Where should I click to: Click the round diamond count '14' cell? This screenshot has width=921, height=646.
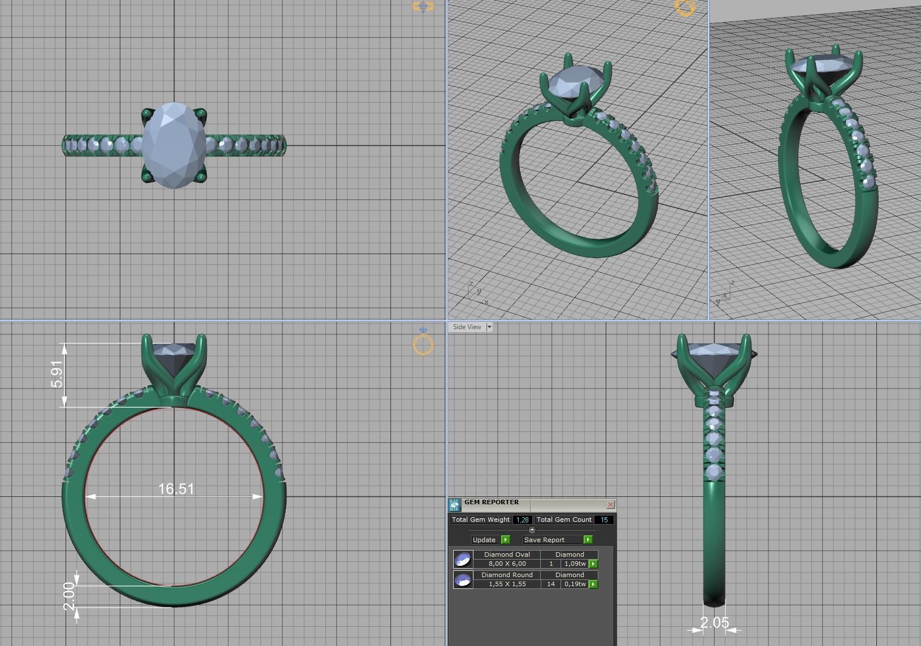click(551, 584)
